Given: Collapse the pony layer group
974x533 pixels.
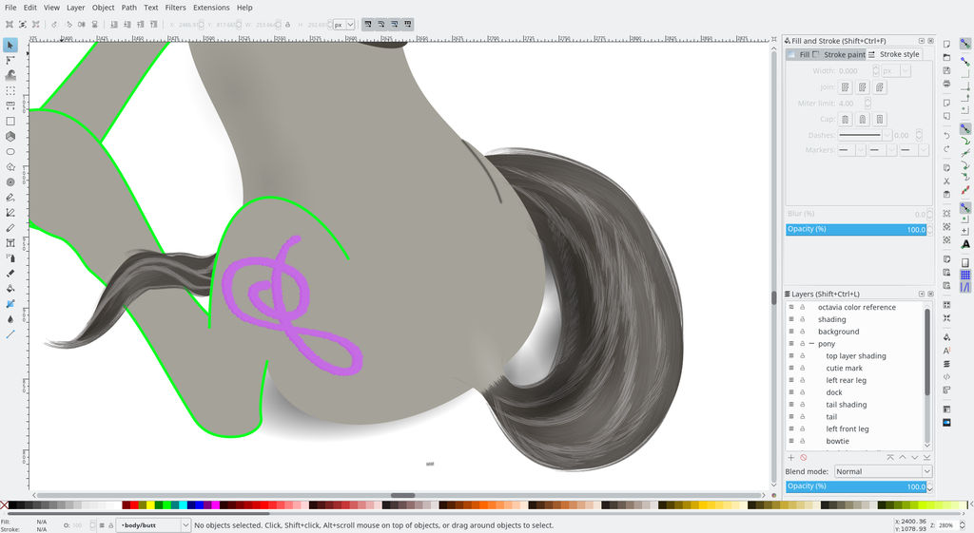Looking at the screenshot, I should 811,344.
